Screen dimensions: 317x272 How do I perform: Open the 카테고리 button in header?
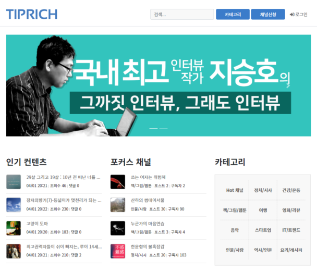pos(233,15)
